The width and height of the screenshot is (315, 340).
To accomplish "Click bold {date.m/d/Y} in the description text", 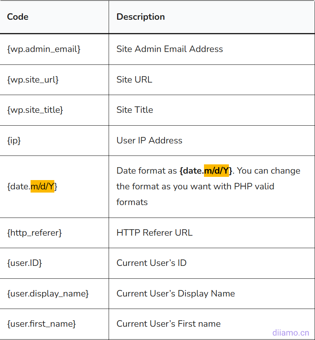I will tap(206, 171).
